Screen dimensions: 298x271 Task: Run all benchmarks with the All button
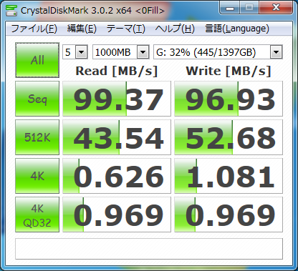37,60
